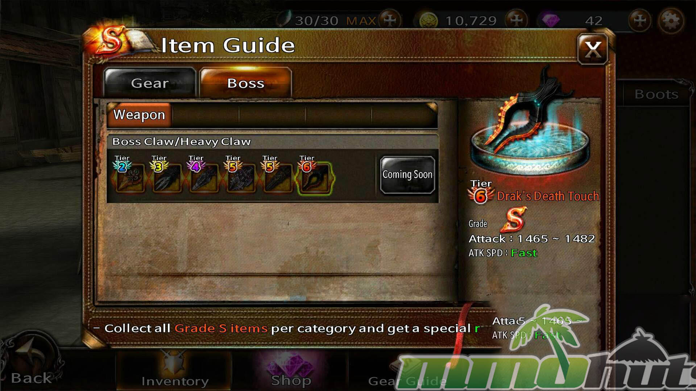The width and height of the screenshot is (696, 391).
Task: Click the Coming Soon button
Action: (x=407, y=175)
